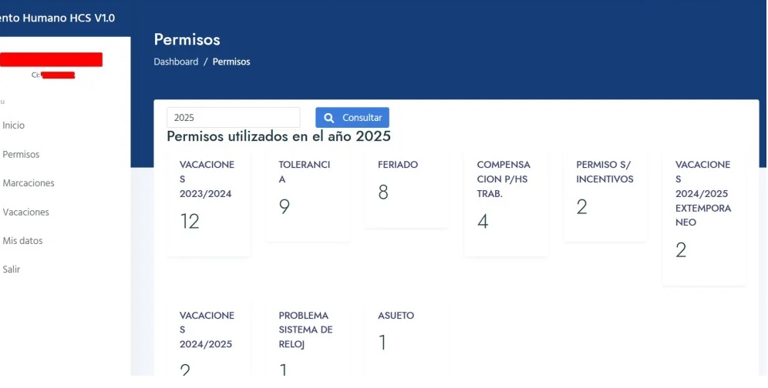This screenshot has width=768, height=388.
Task: Click the COMPENSACION P/HS TRAB. card
Action: pos(505,204)
